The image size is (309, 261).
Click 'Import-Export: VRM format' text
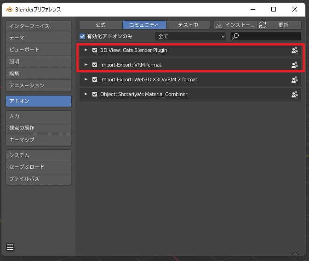tap(131, 65)
